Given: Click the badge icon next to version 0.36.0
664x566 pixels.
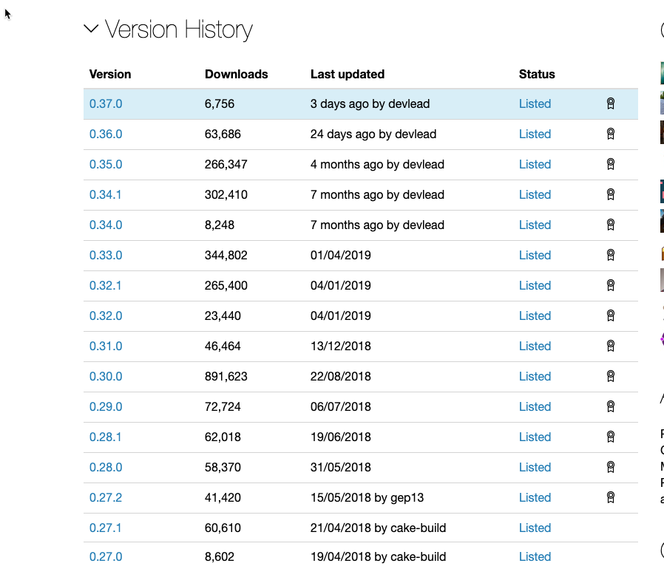Looking at the screenshot, I should [610, 134].
